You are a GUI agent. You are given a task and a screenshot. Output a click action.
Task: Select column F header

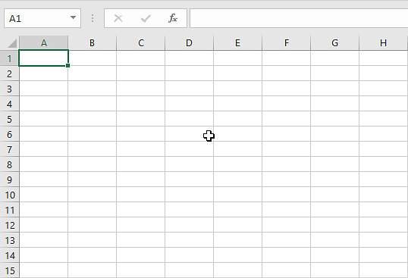286,43
